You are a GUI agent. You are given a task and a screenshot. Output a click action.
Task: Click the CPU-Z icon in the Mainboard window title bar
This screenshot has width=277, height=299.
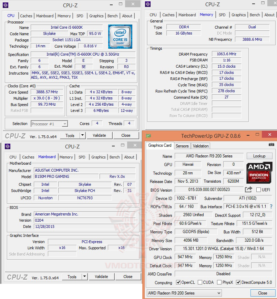click(x=8, y=146)
